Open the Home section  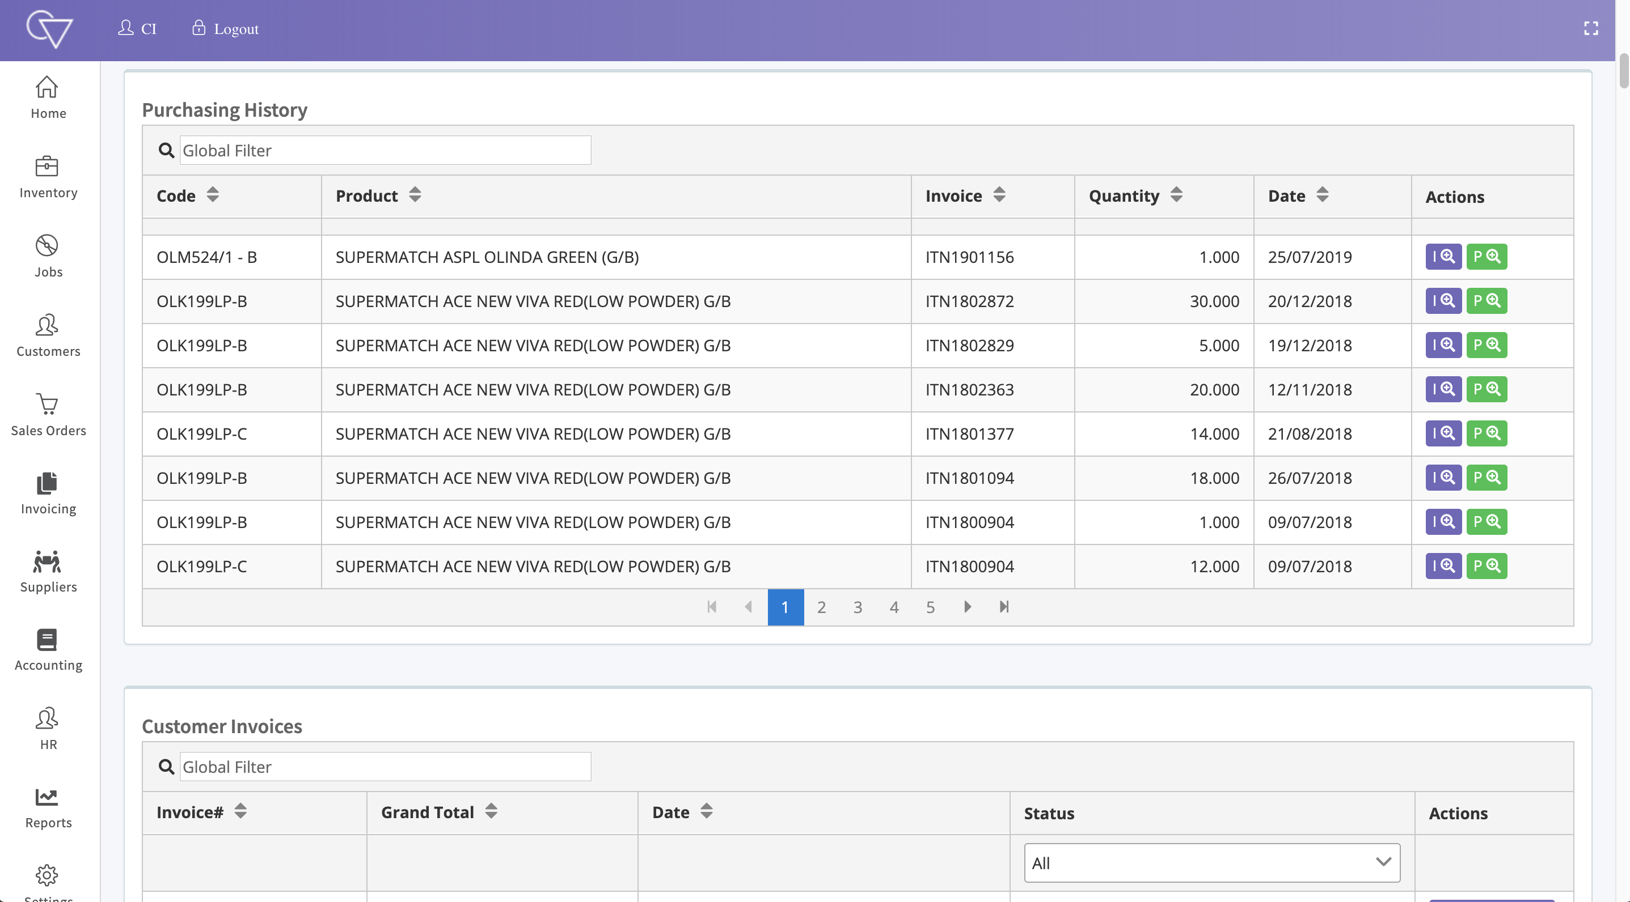(48, 96)
